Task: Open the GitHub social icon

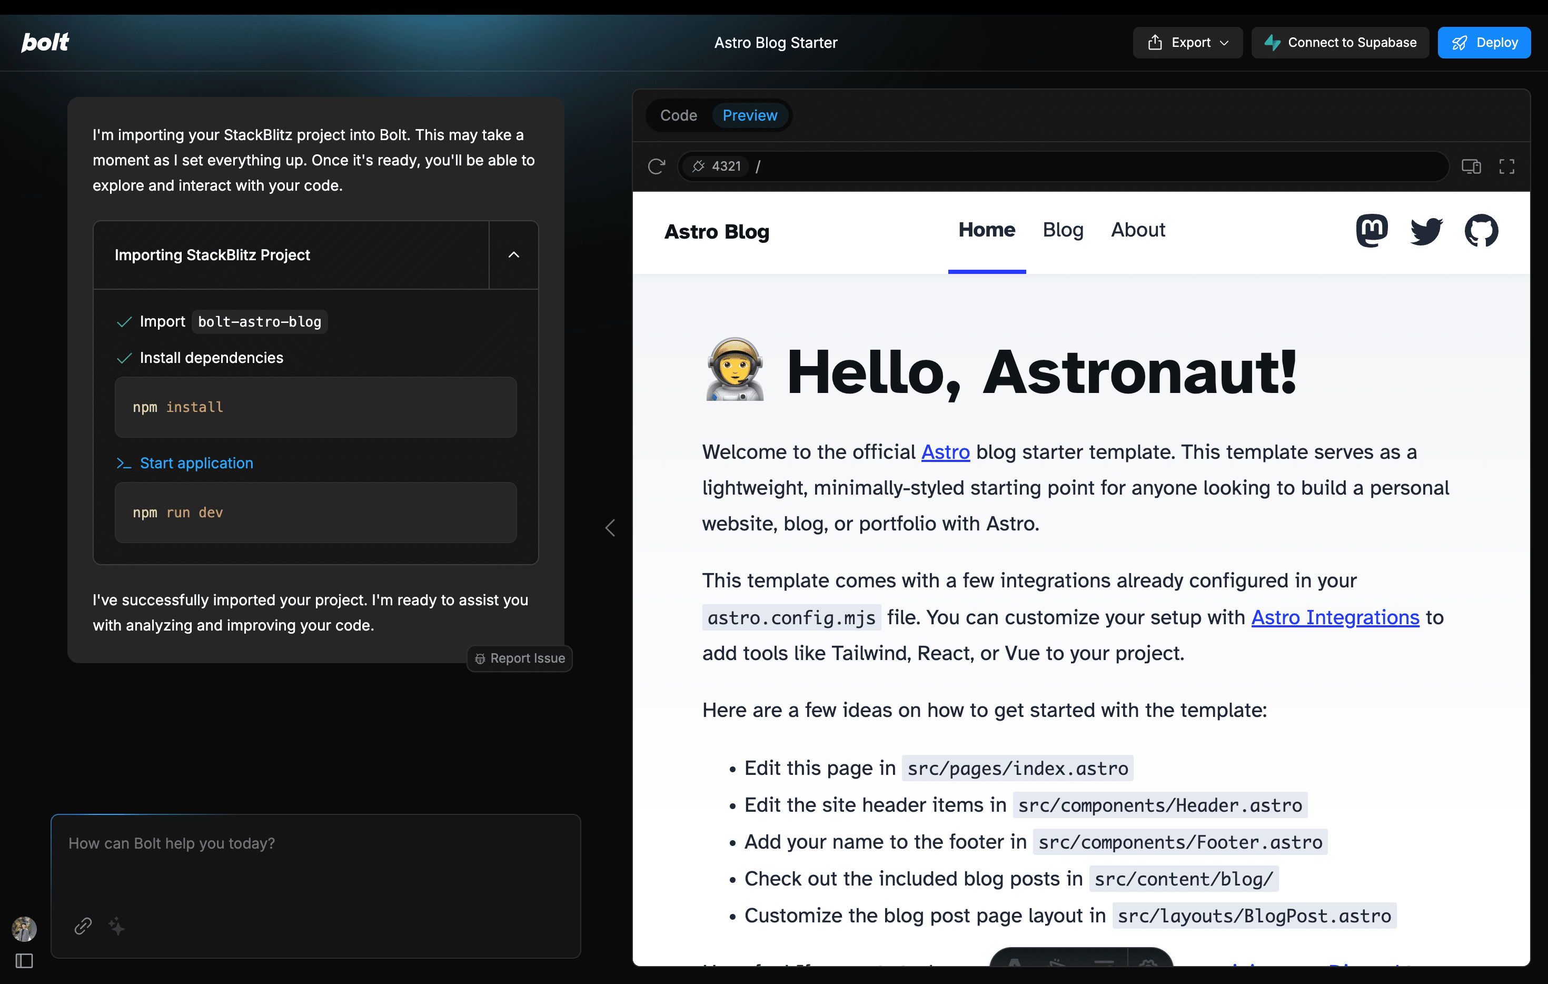Action: pyautogui.click(x=1481, y=230)
